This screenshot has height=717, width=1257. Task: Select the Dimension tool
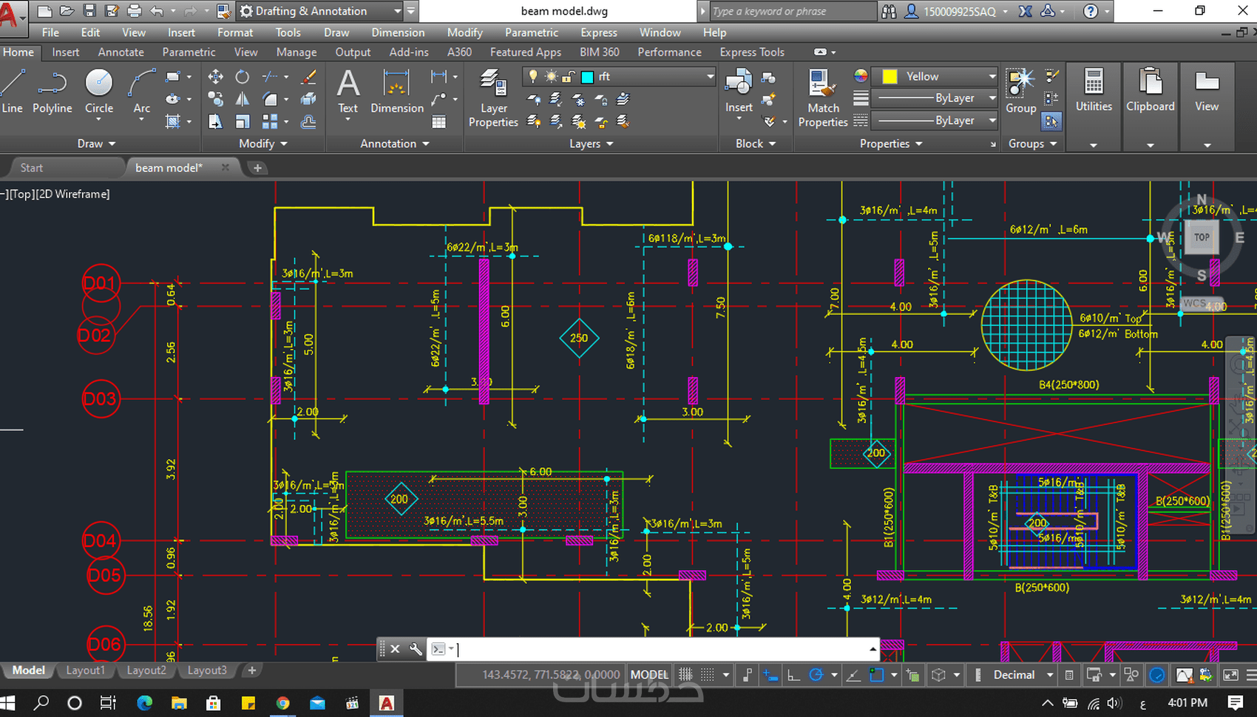(397, 92)
